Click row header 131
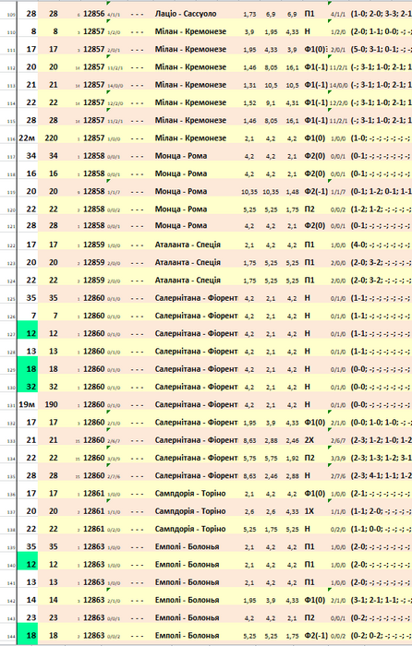The height and width of the screenshot is (646, 412). [11, 406]
